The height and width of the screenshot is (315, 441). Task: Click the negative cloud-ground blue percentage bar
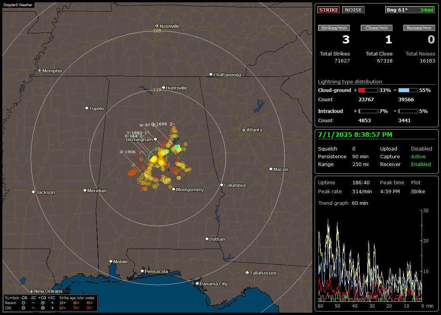408,90
